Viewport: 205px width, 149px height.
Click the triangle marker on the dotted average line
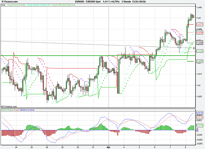[194, 48]
